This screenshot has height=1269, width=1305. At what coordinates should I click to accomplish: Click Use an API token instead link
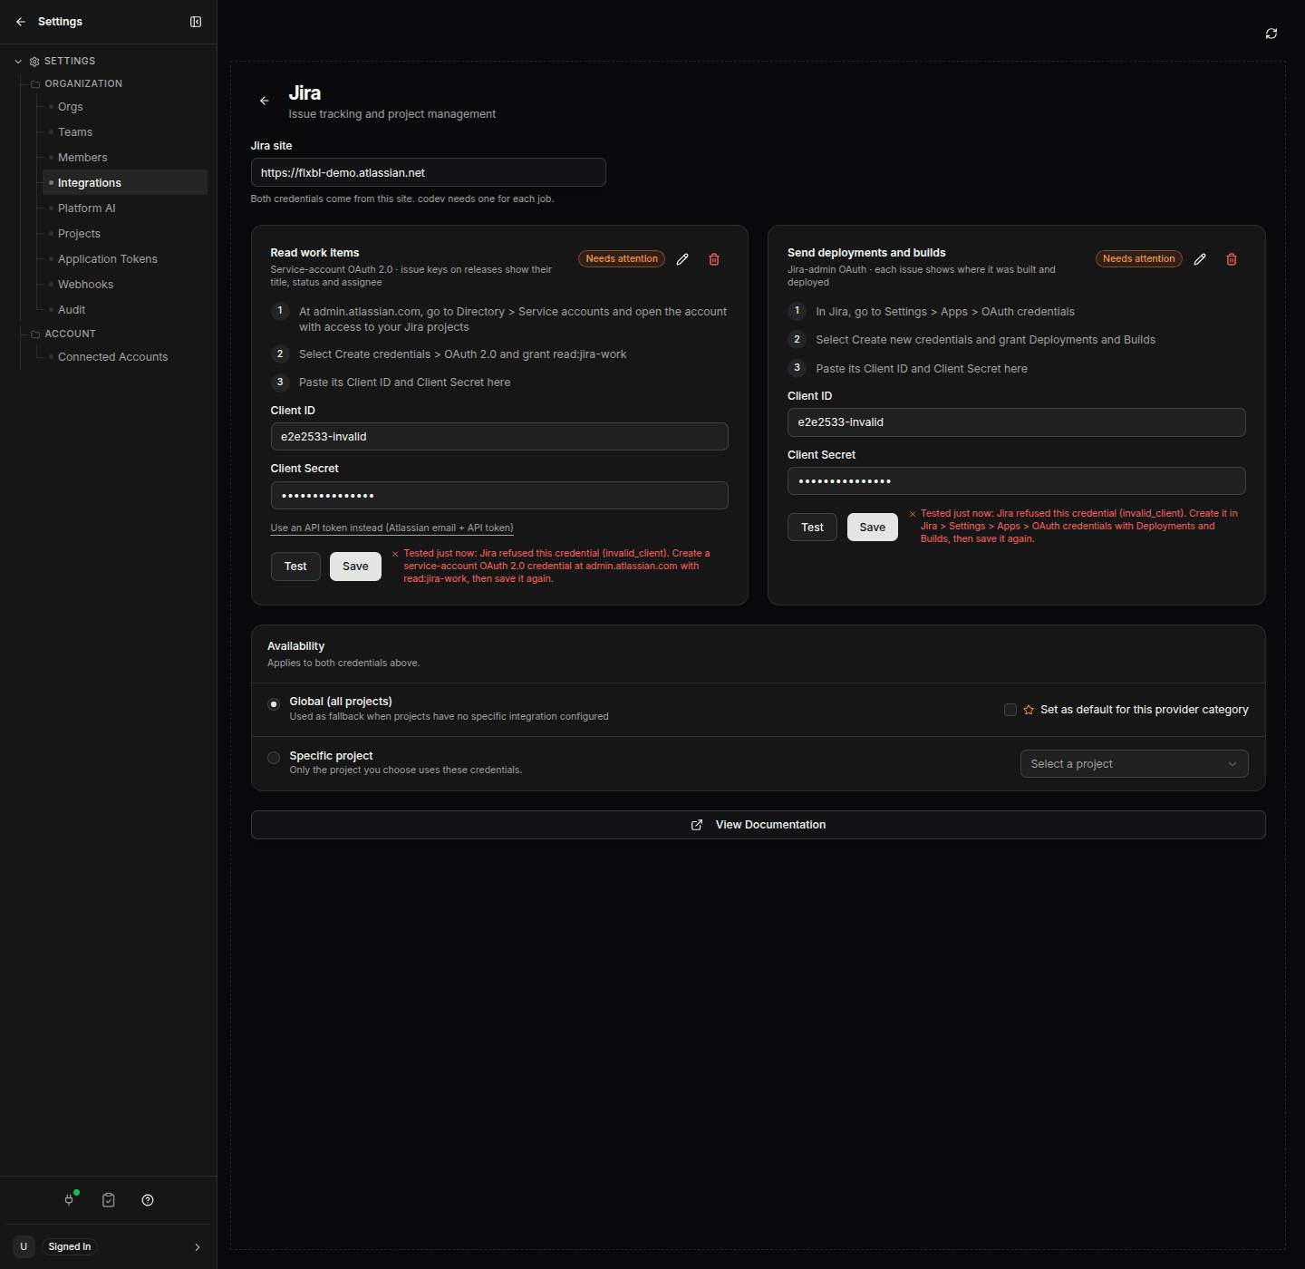pos(391,528)
